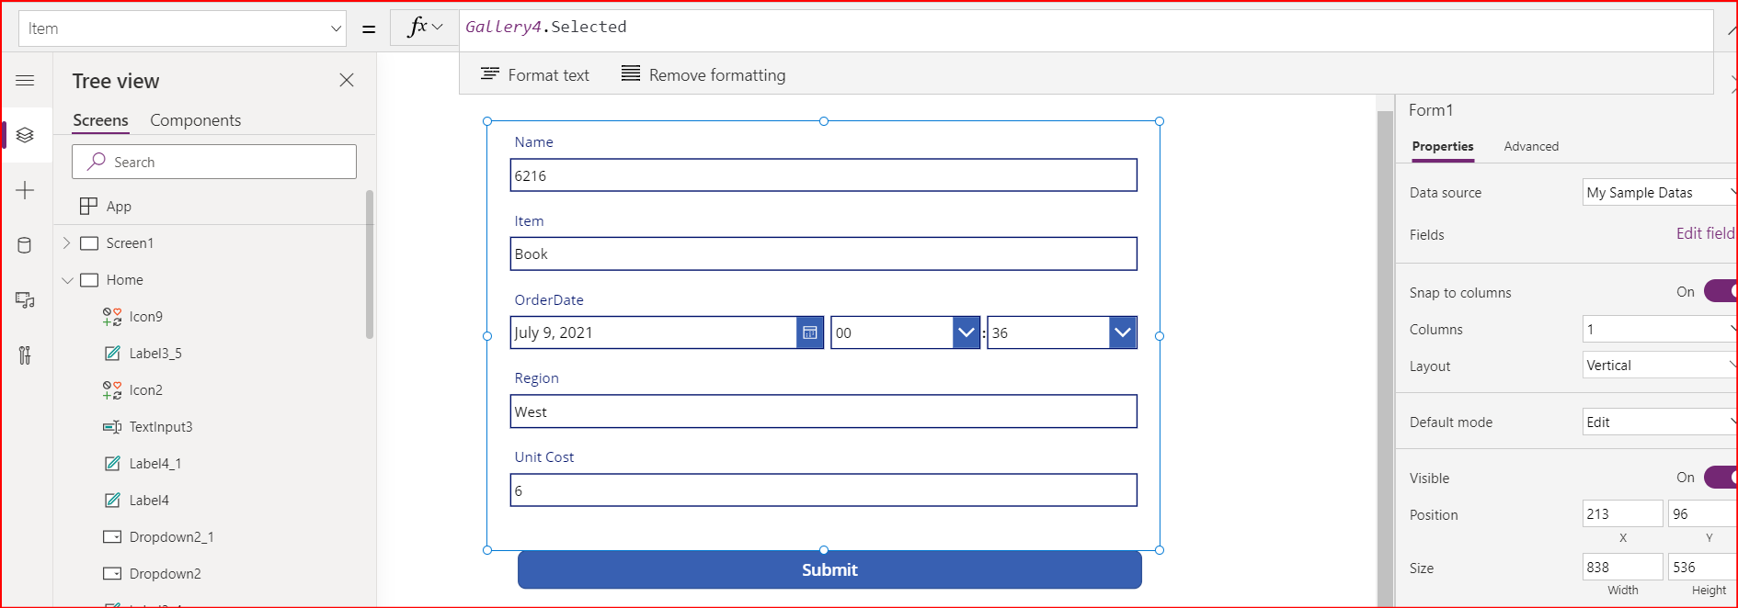Switch to the Advanced properties tab
This screenshot has width=1738, height=608.
click(1531, 146)
